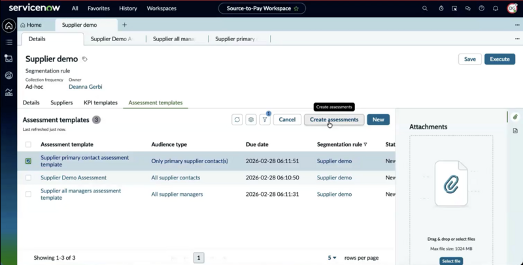Click Select file button in Attachments
Image resolution: width=523 pixels, height=265 pixels.
(x=451, y=261)
